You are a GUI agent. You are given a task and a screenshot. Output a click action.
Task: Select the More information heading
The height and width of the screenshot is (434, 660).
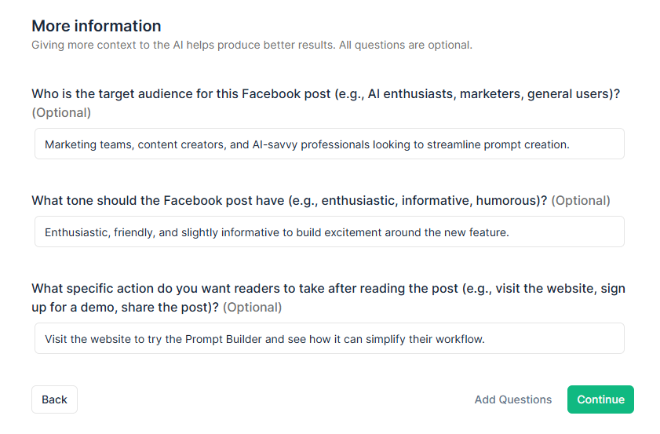(97, 26)
